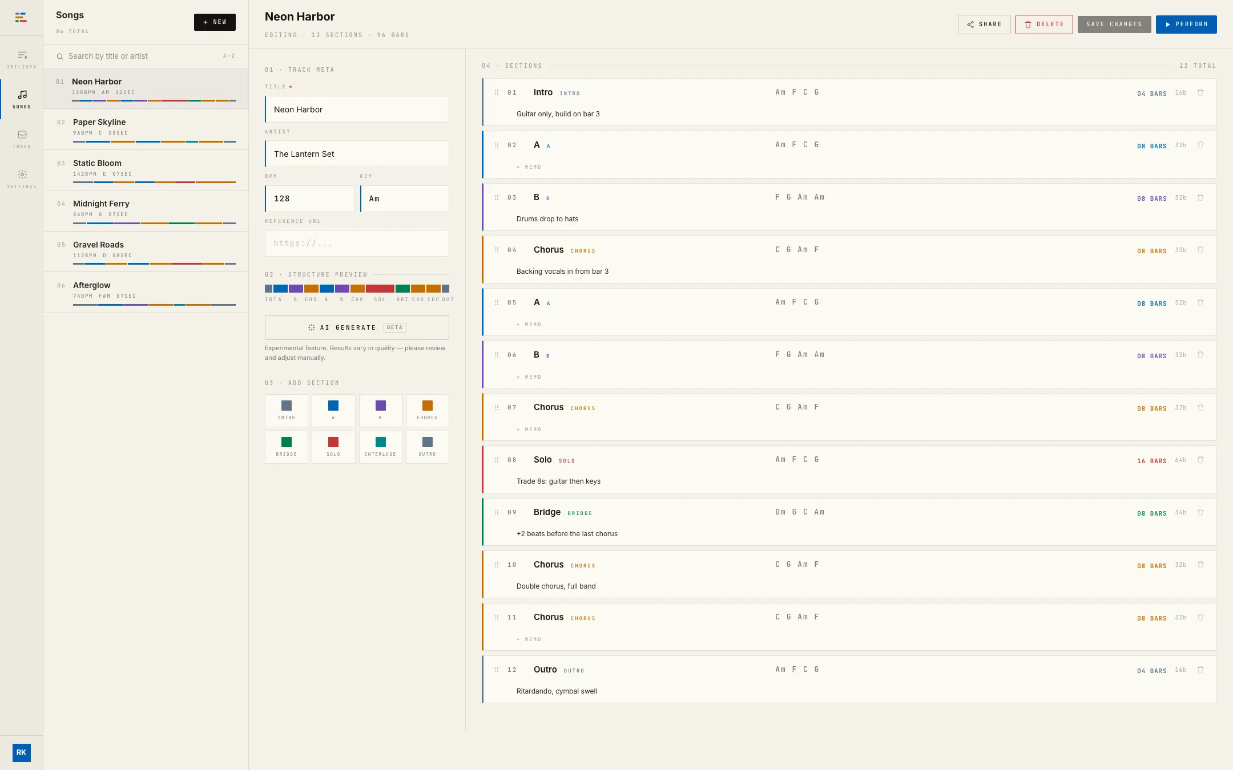
Task: Edit the BPM field showing 128
Action: point(309,198)
